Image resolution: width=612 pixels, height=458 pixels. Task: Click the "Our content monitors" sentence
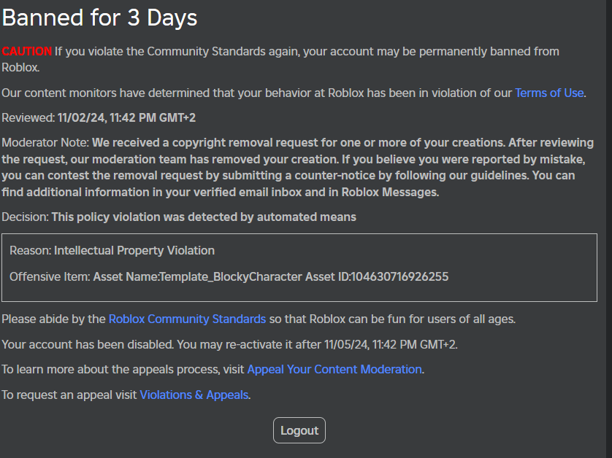point(256,93)
